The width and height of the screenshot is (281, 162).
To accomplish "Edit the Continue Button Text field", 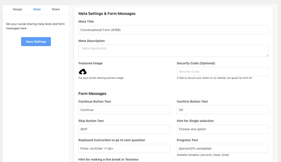I will [124, 110].
